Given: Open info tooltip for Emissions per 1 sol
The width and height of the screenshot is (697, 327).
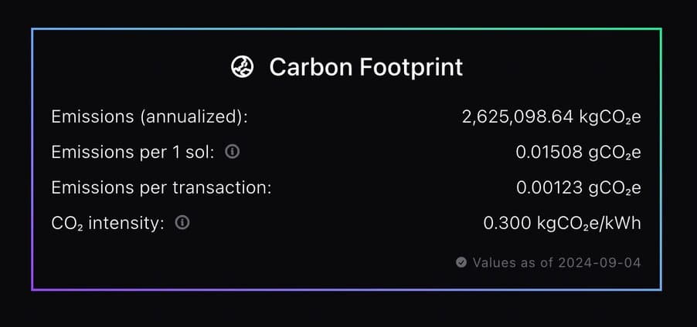Looking at the screenshot, I should coord(232,152).
